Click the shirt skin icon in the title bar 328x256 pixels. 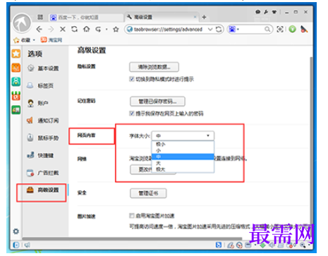click(274, 12)
